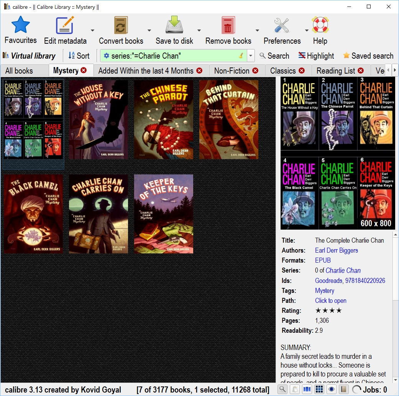Click the Path 'Click to open' link

click(x=330, y=301)
